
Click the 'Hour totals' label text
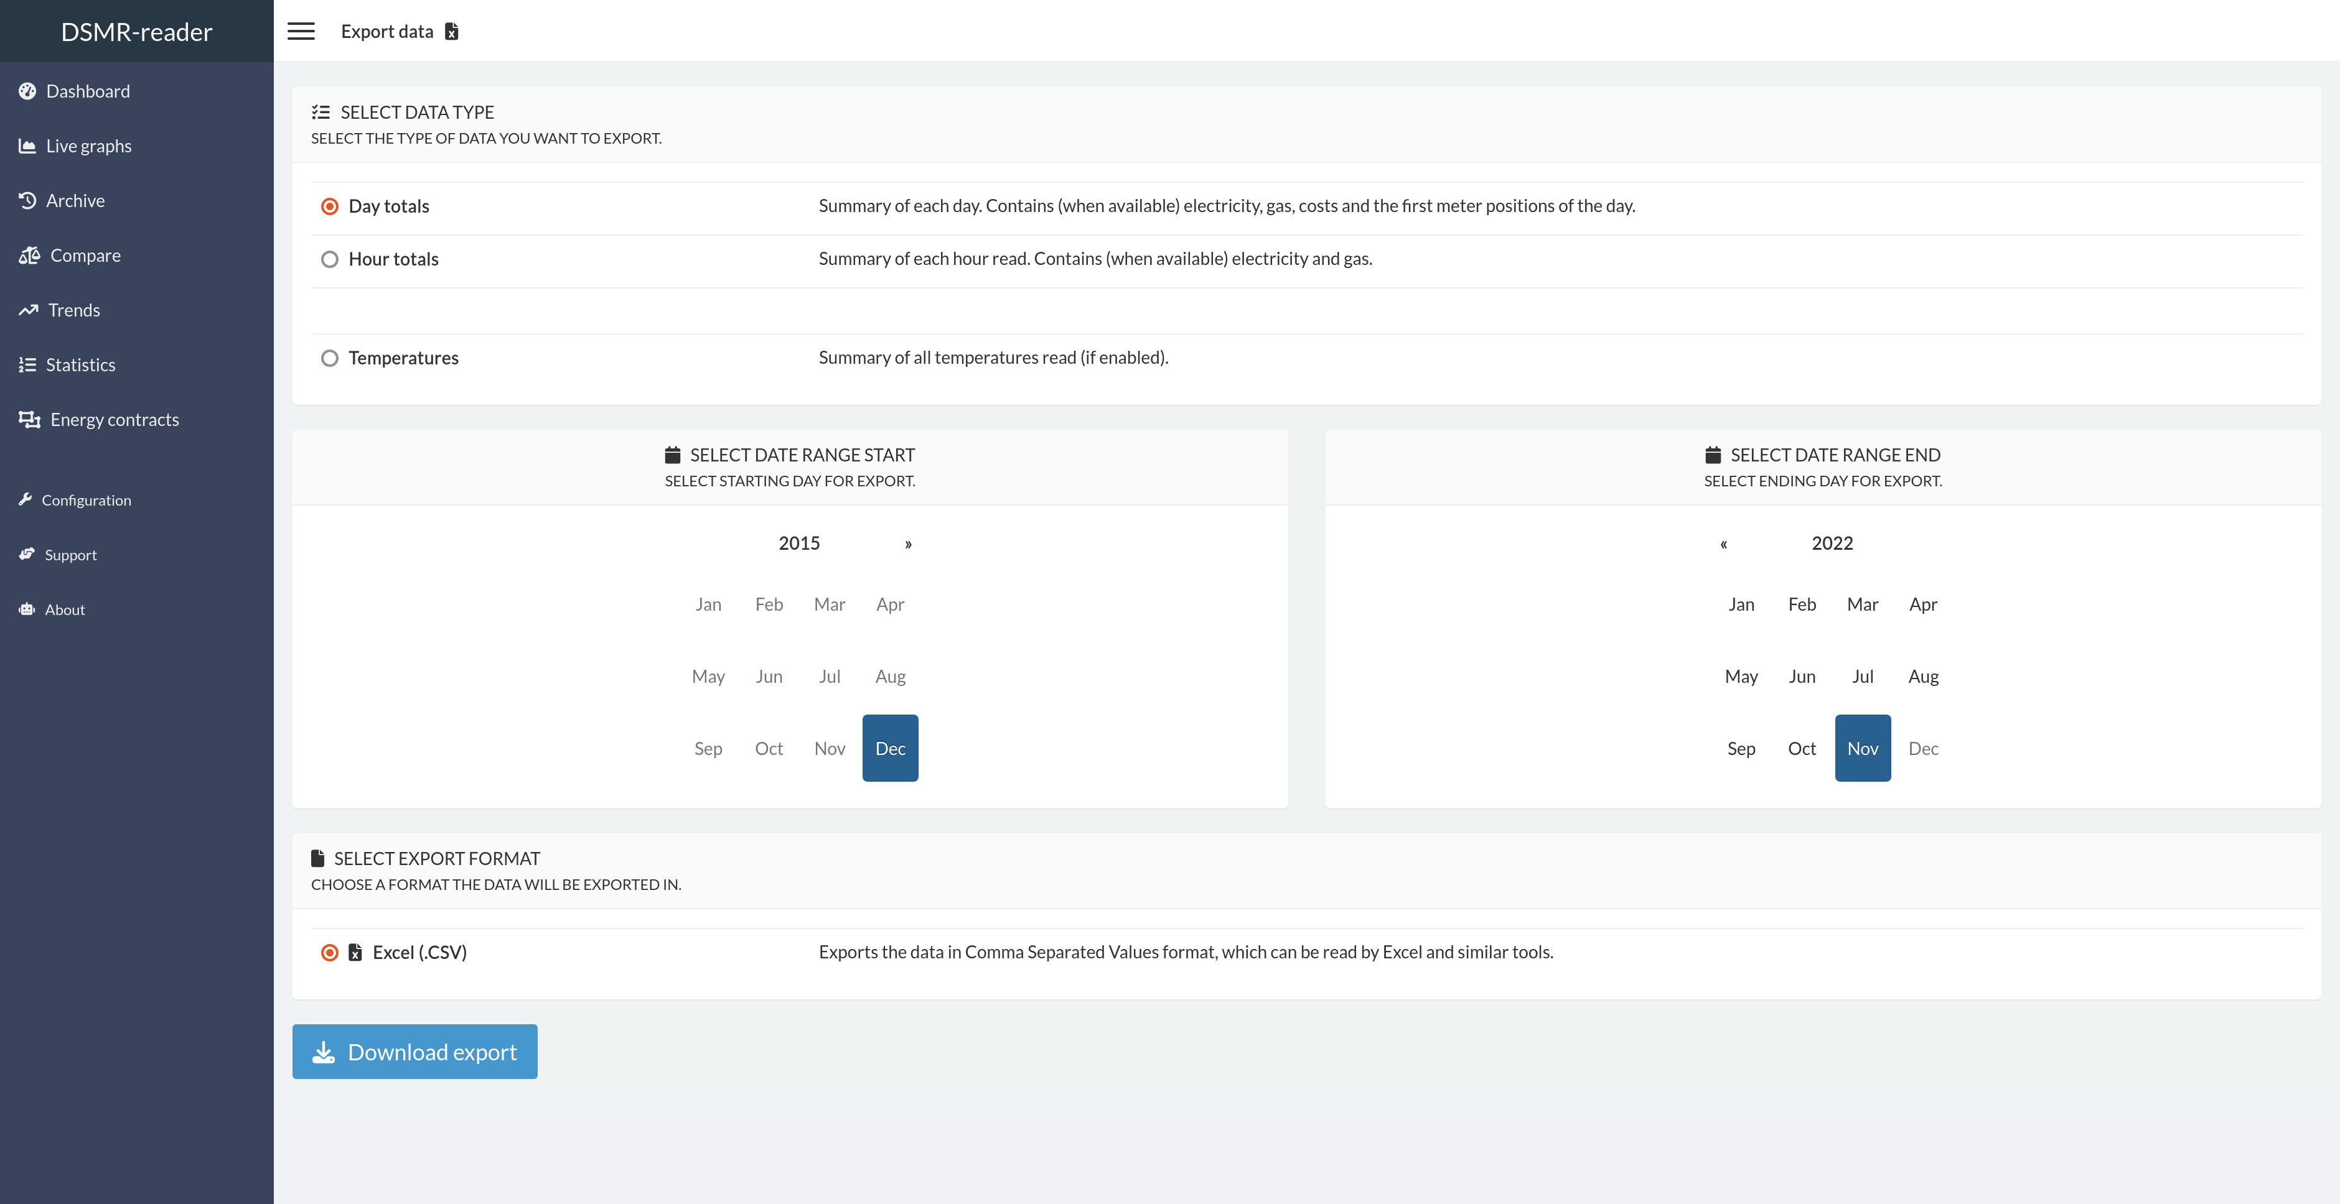[x=393, y=260]
